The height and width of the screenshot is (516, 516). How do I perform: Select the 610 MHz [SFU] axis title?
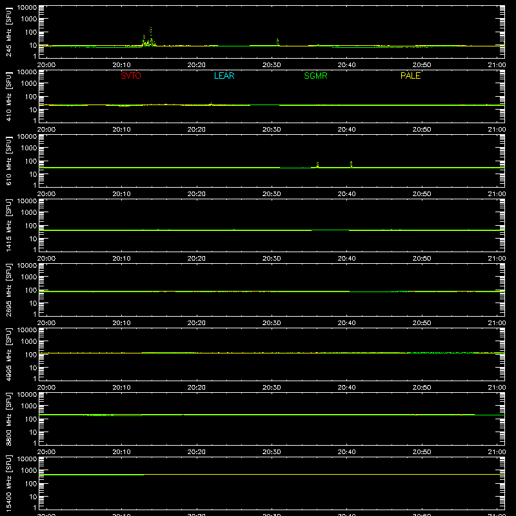(9, 161)
